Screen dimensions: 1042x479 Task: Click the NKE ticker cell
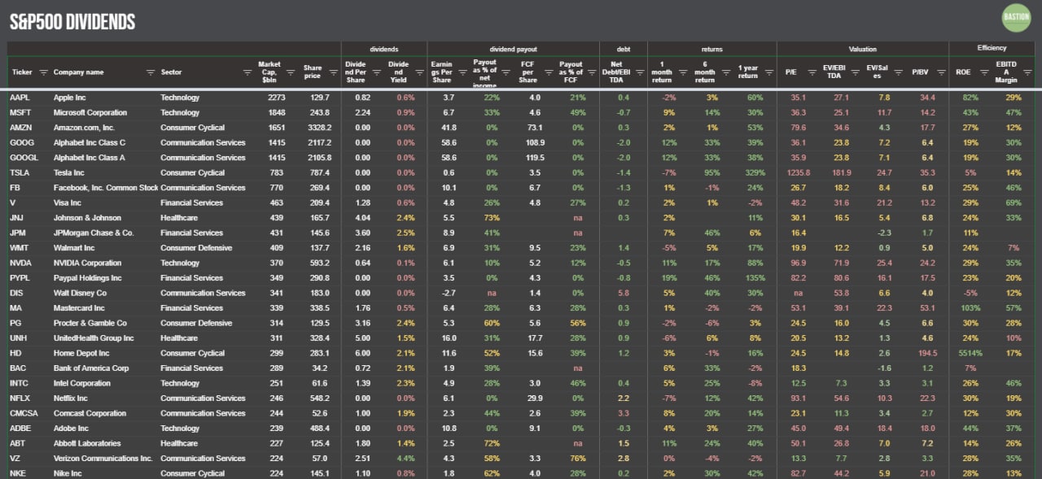(18, 474)
